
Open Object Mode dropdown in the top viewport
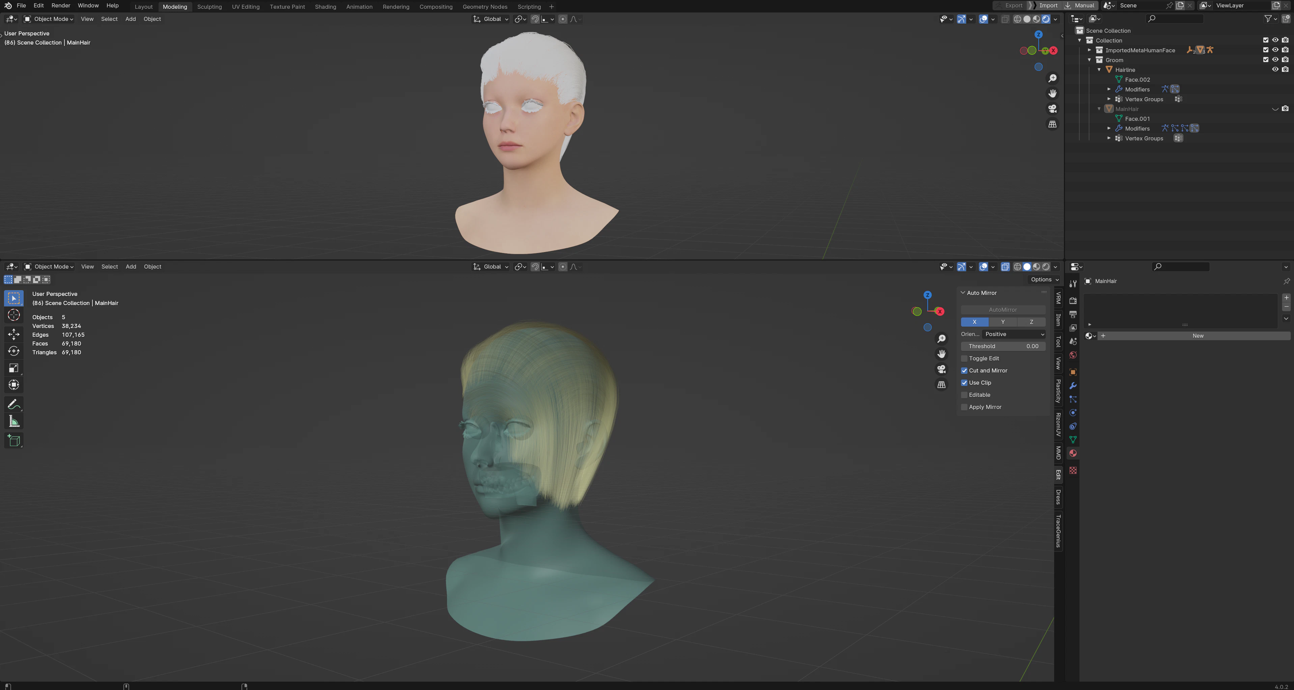pyautogui.click(x=48, y=19)
